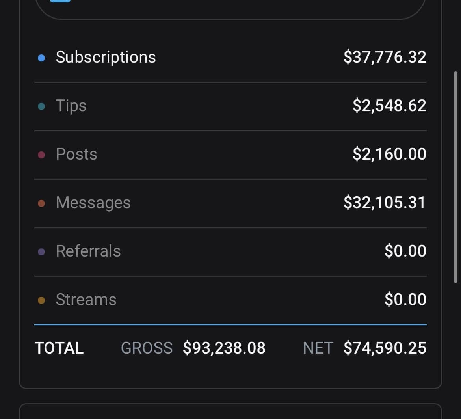Expand the Subscriptions earnings row

coord(230,57)
